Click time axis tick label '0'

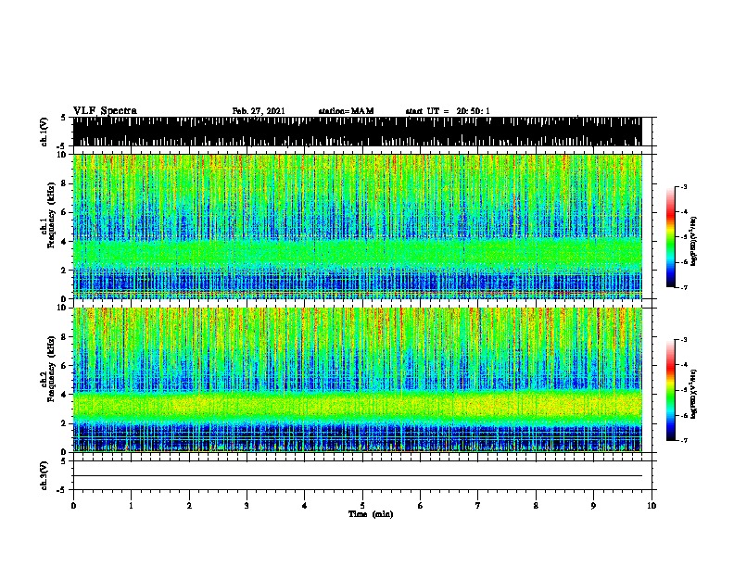pyautogui.click(x=73, y=506)
